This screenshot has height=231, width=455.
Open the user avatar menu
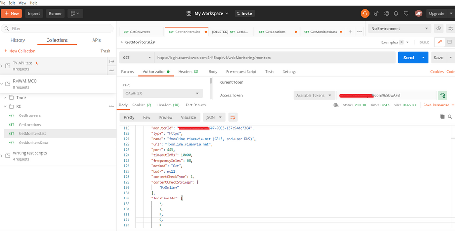[x=419, y=13]
